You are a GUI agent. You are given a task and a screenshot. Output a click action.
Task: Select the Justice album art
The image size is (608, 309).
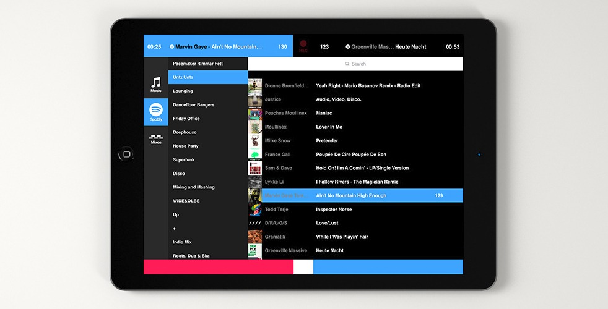tap(254, 99)
